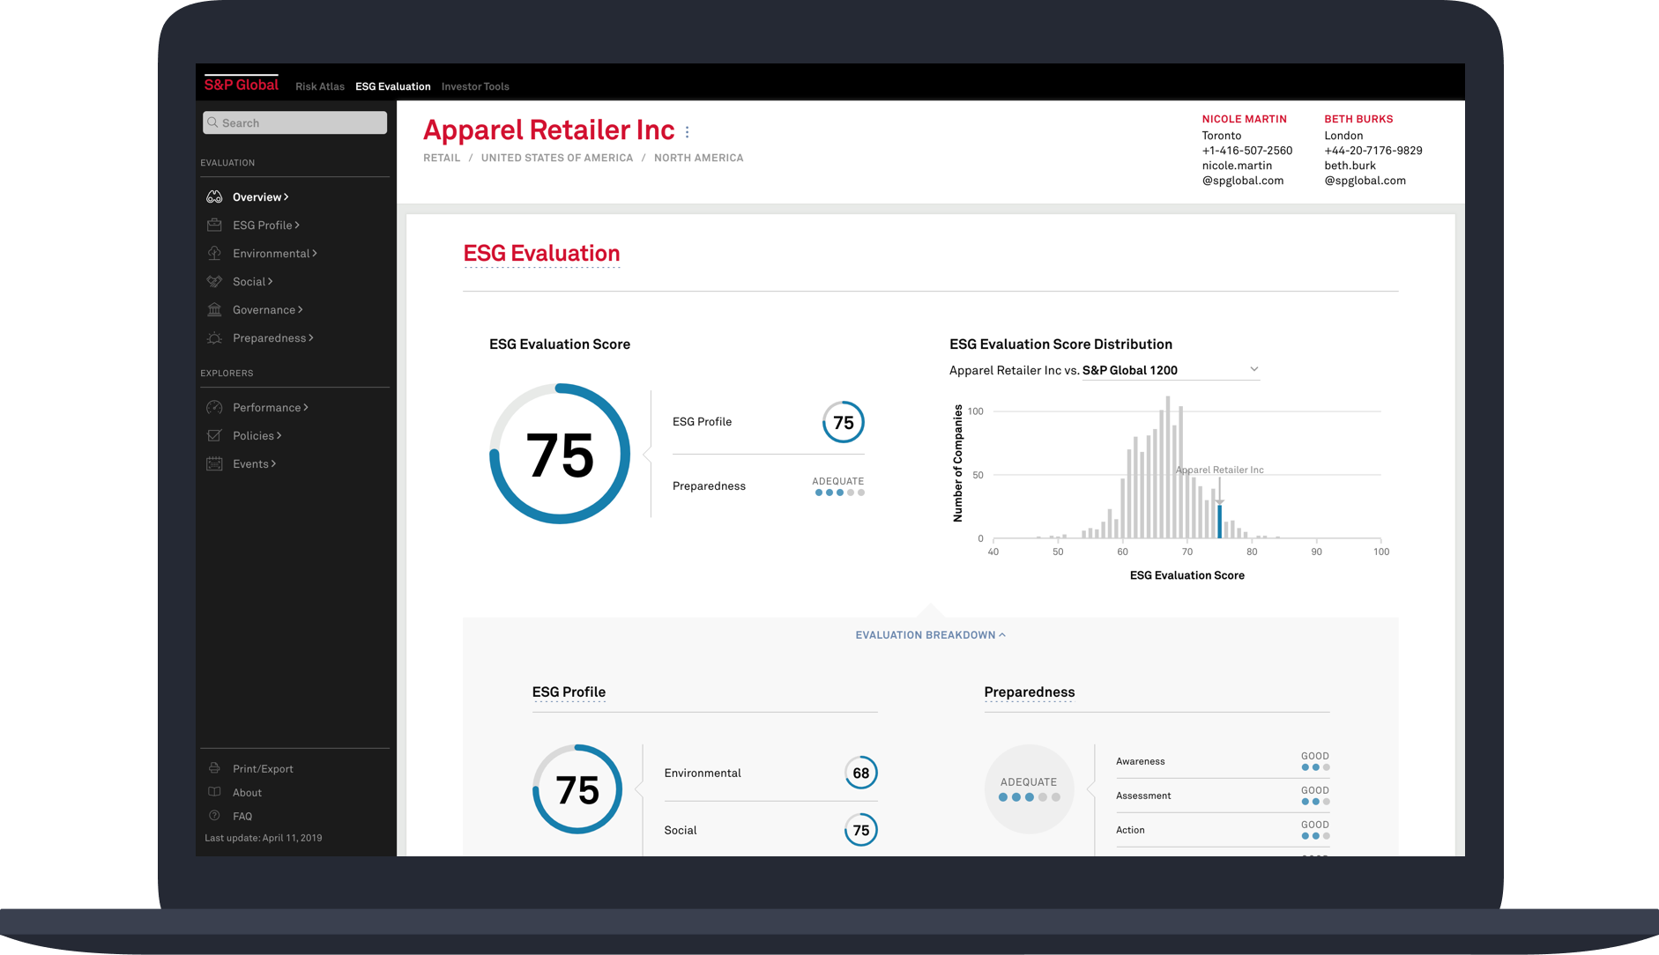Click the Preparedness breakdown heading
The width and height of the screenshot is (1659, 955).
[x=1030, y=692]
